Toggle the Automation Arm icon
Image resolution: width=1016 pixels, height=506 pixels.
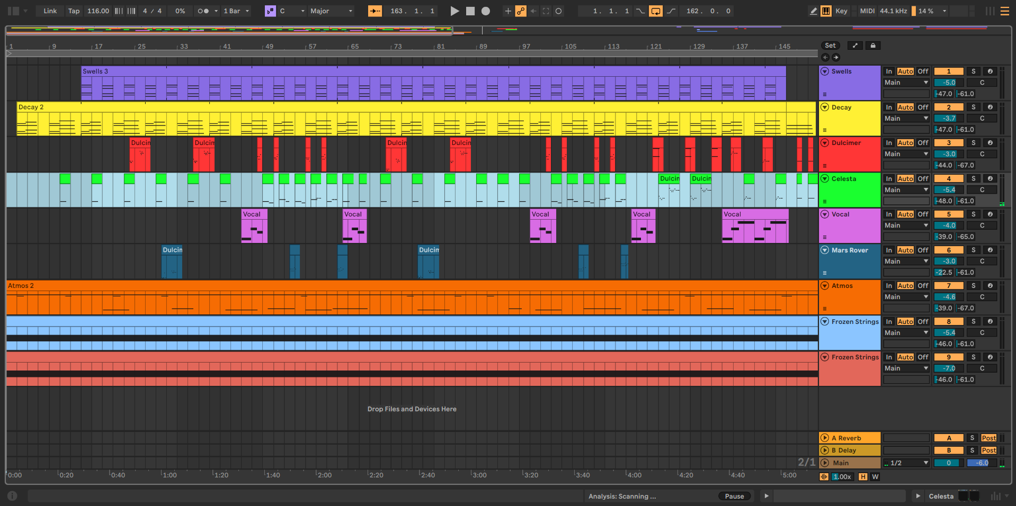521,11
